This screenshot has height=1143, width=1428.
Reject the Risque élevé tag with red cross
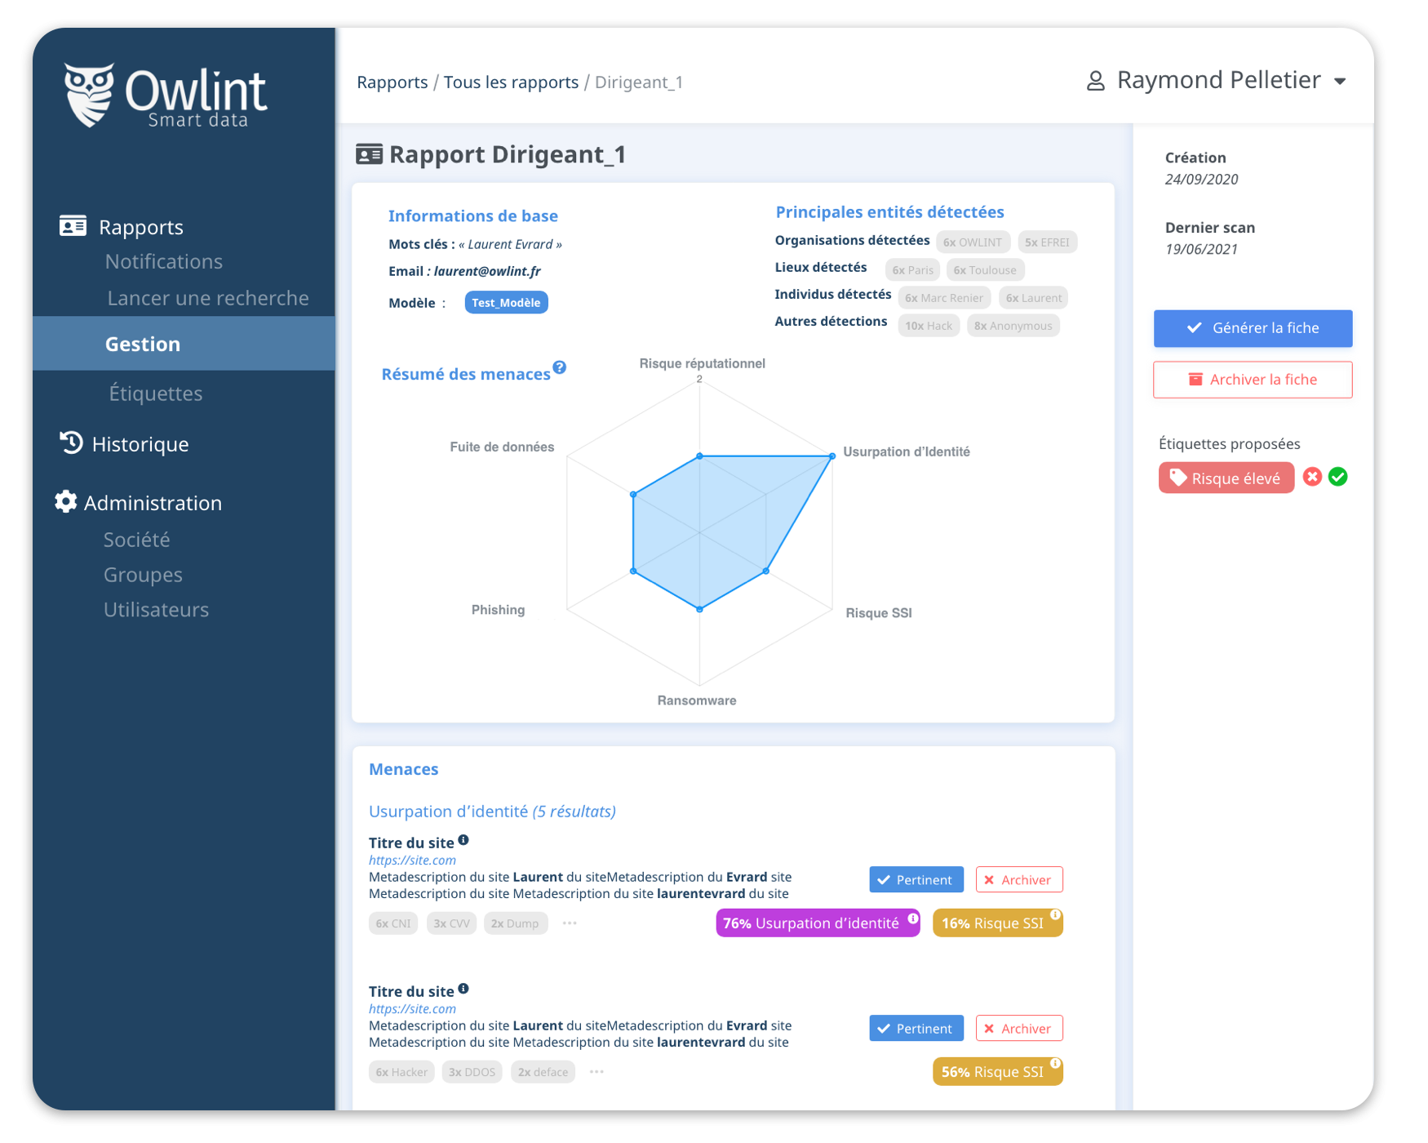pyautogui.click(x=1312, y=477)
